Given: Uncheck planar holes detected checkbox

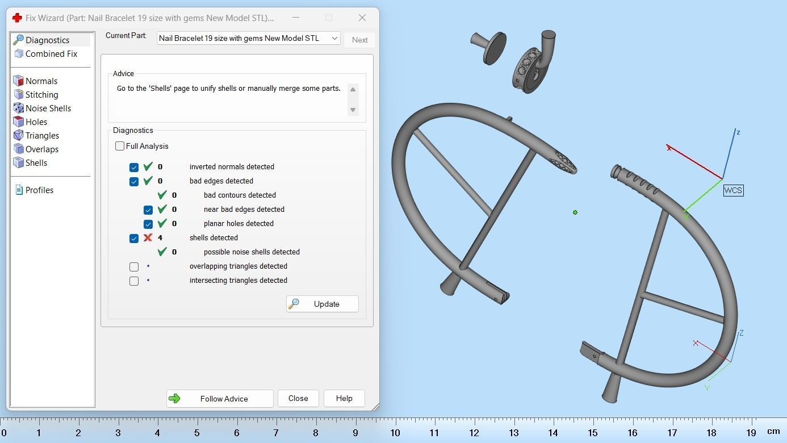Looking at the screenshot, I should pyautogui.click(x=148, y=224).
